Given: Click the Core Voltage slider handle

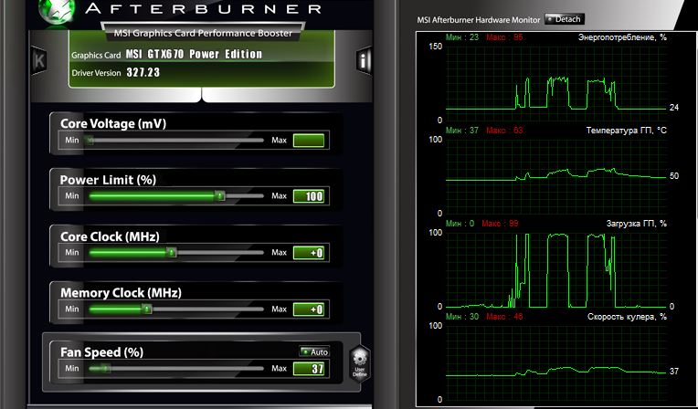Looking at the screenshot, I should tap(90, 141).
